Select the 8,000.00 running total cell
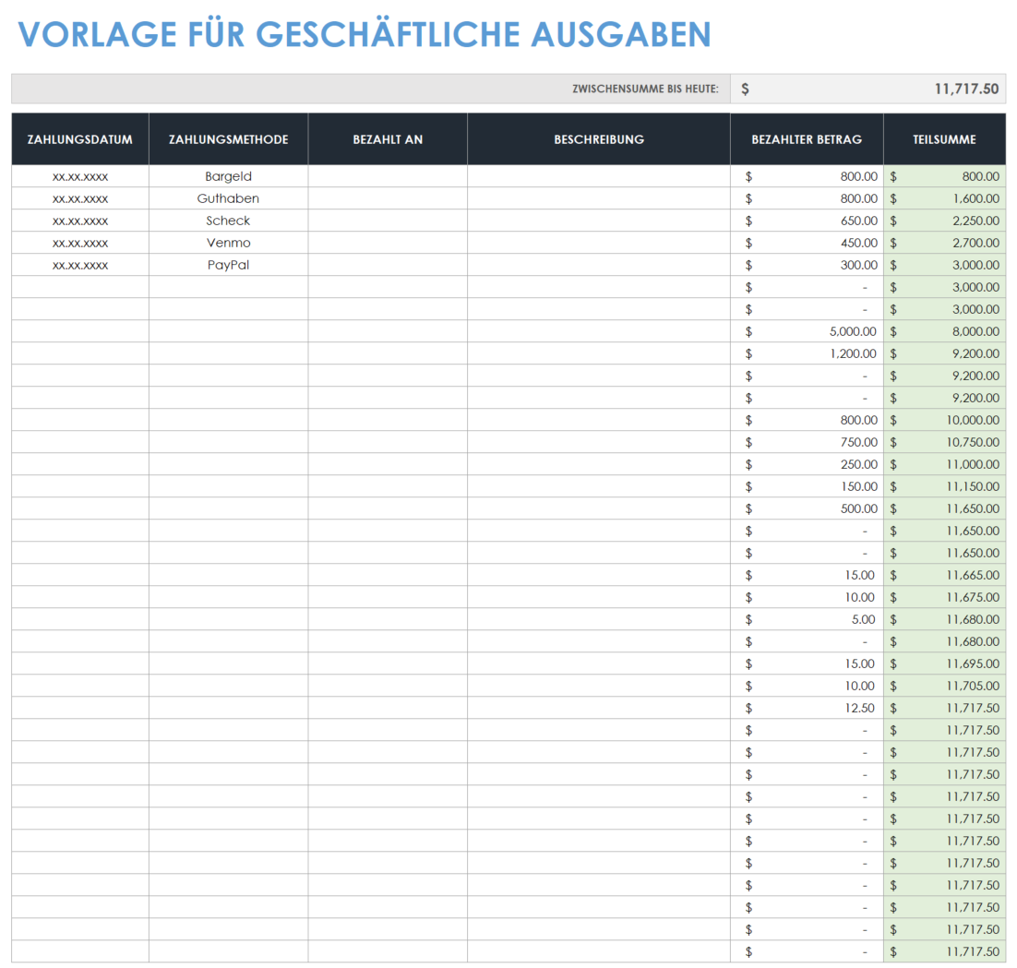Image resolution: width=1017 pixels, height=968 pixels. tap(944, 331)
